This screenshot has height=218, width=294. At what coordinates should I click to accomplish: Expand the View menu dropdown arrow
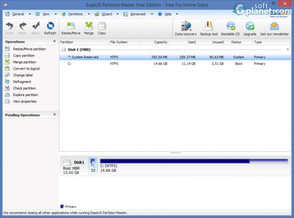[x=56, y=14]
